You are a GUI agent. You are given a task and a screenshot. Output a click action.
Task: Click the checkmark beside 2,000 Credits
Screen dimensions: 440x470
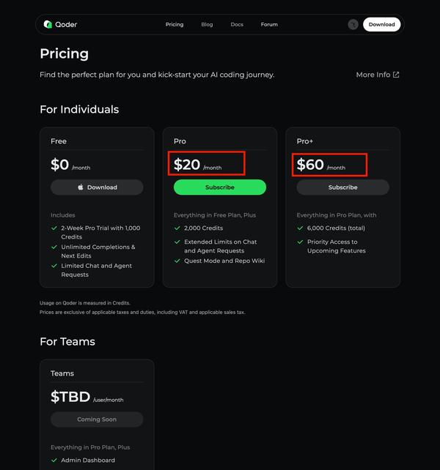(177, 228)
